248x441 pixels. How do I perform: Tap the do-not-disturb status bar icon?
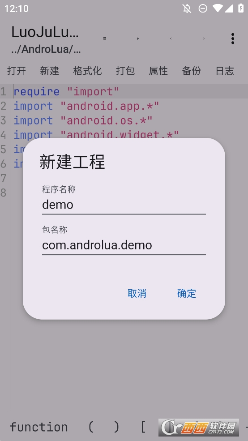click(x=203, y=9)
